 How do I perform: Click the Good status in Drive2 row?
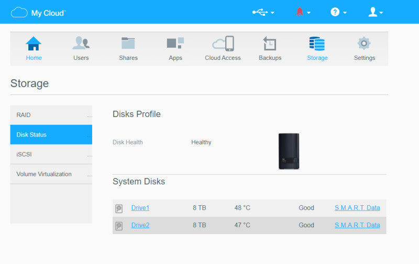(x=306, y=225)
